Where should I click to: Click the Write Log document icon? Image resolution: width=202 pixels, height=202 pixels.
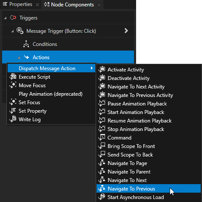13,119
